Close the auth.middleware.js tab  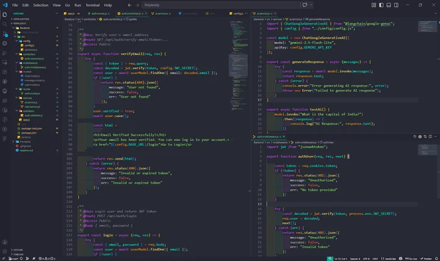point(283,137)
